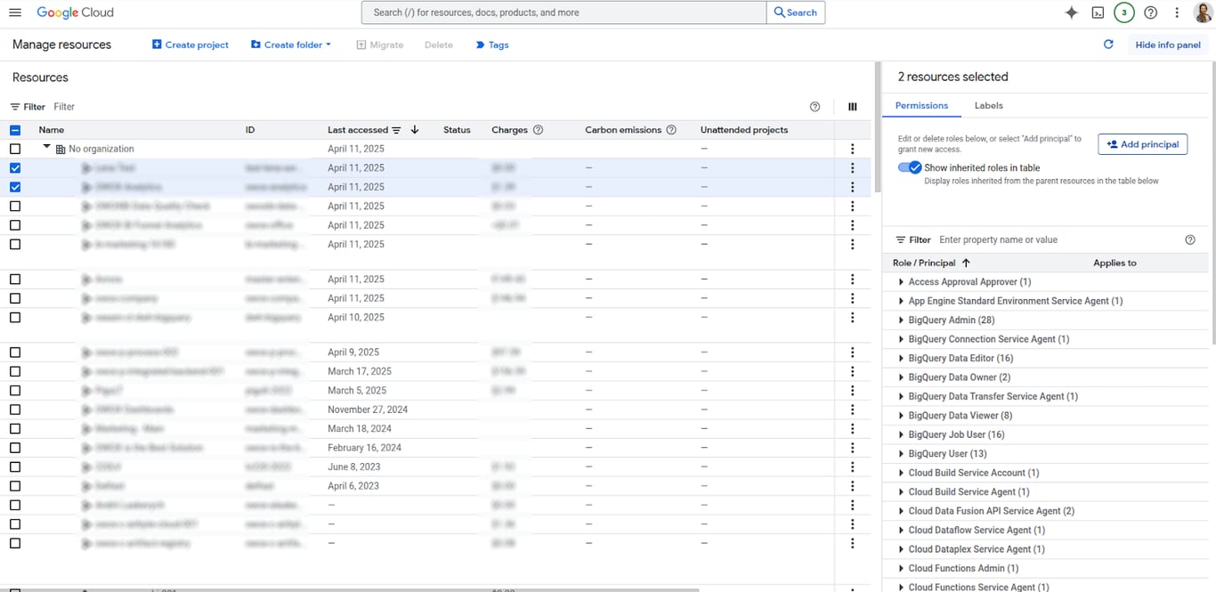The image size is (1216, 592).
Task: Check the No organization row checkbox
Action: tap(15, 149)
